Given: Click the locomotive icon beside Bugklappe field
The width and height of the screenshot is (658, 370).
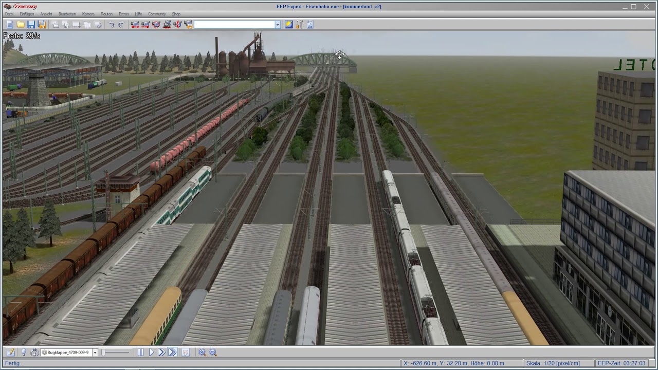Looking at the screenshot, I should (x=34, y=353).
